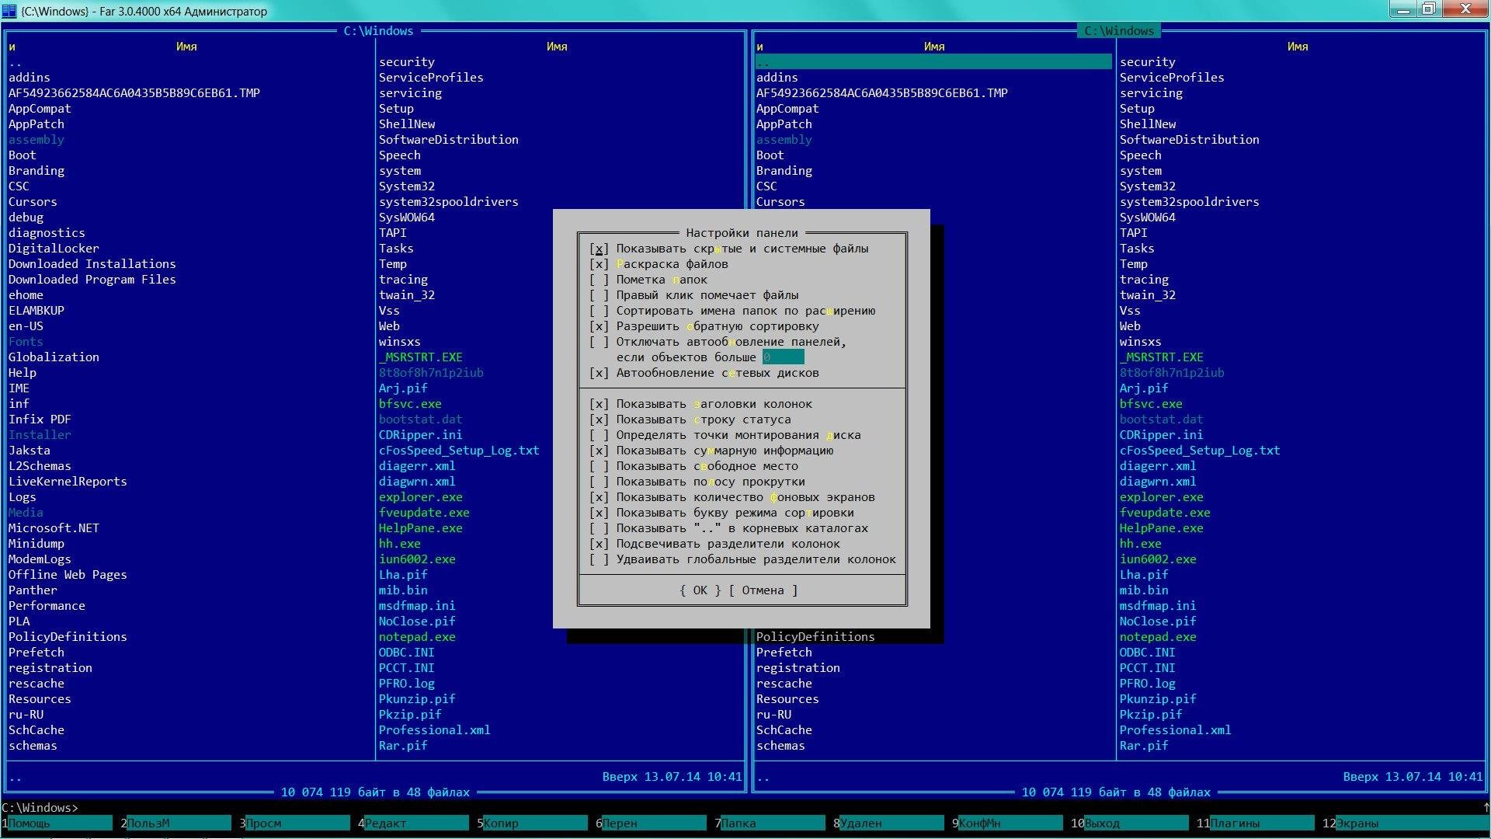Select 'SysWOW64' in right panel
1491x839 pixels.
coord(1147,218)
